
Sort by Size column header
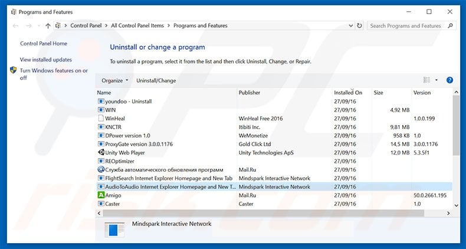[x=392, y=93]
